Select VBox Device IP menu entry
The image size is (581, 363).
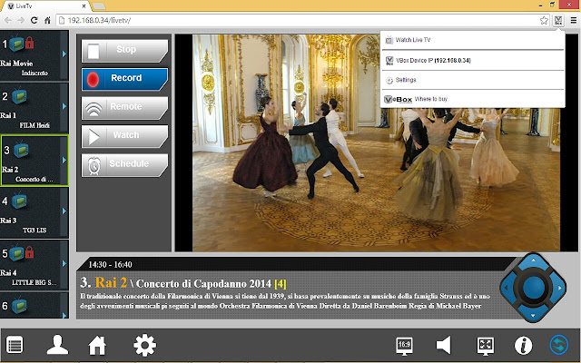click(472, 61)
